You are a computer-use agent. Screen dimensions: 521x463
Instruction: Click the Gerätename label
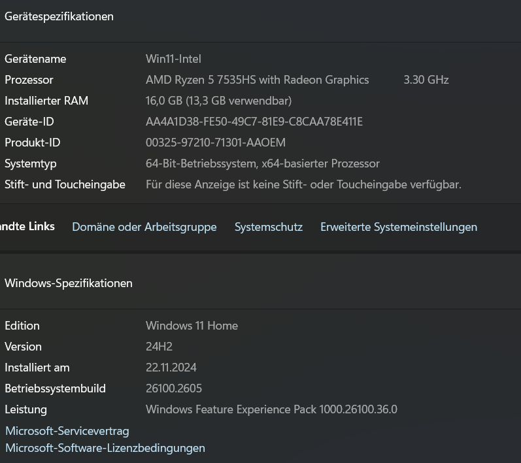(35, 59)
